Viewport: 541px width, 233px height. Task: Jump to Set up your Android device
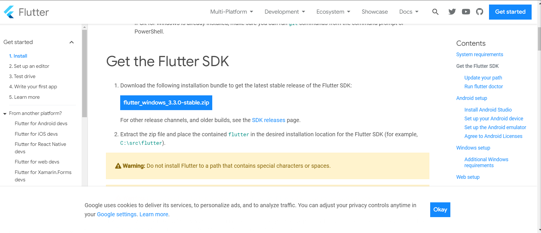pos(494,119)
